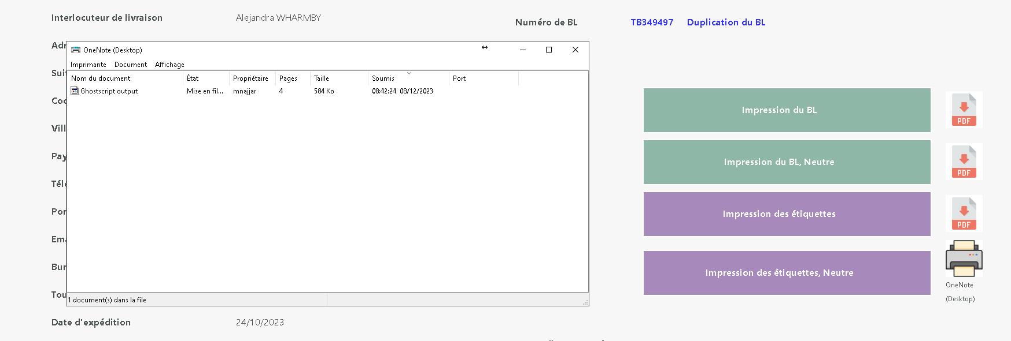Open the Document menu
Viewport: 1011px width, 341px height.
tap(131, 65)
